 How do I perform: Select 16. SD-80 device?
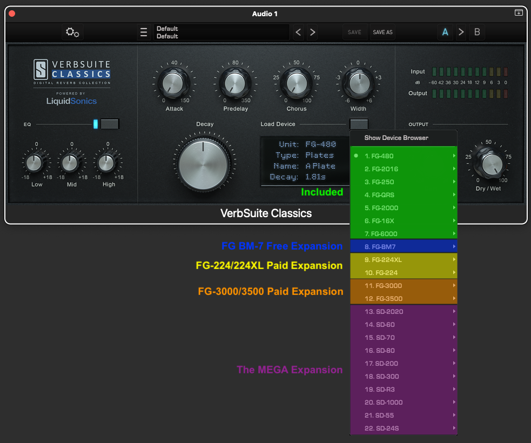tap(404, 351)
